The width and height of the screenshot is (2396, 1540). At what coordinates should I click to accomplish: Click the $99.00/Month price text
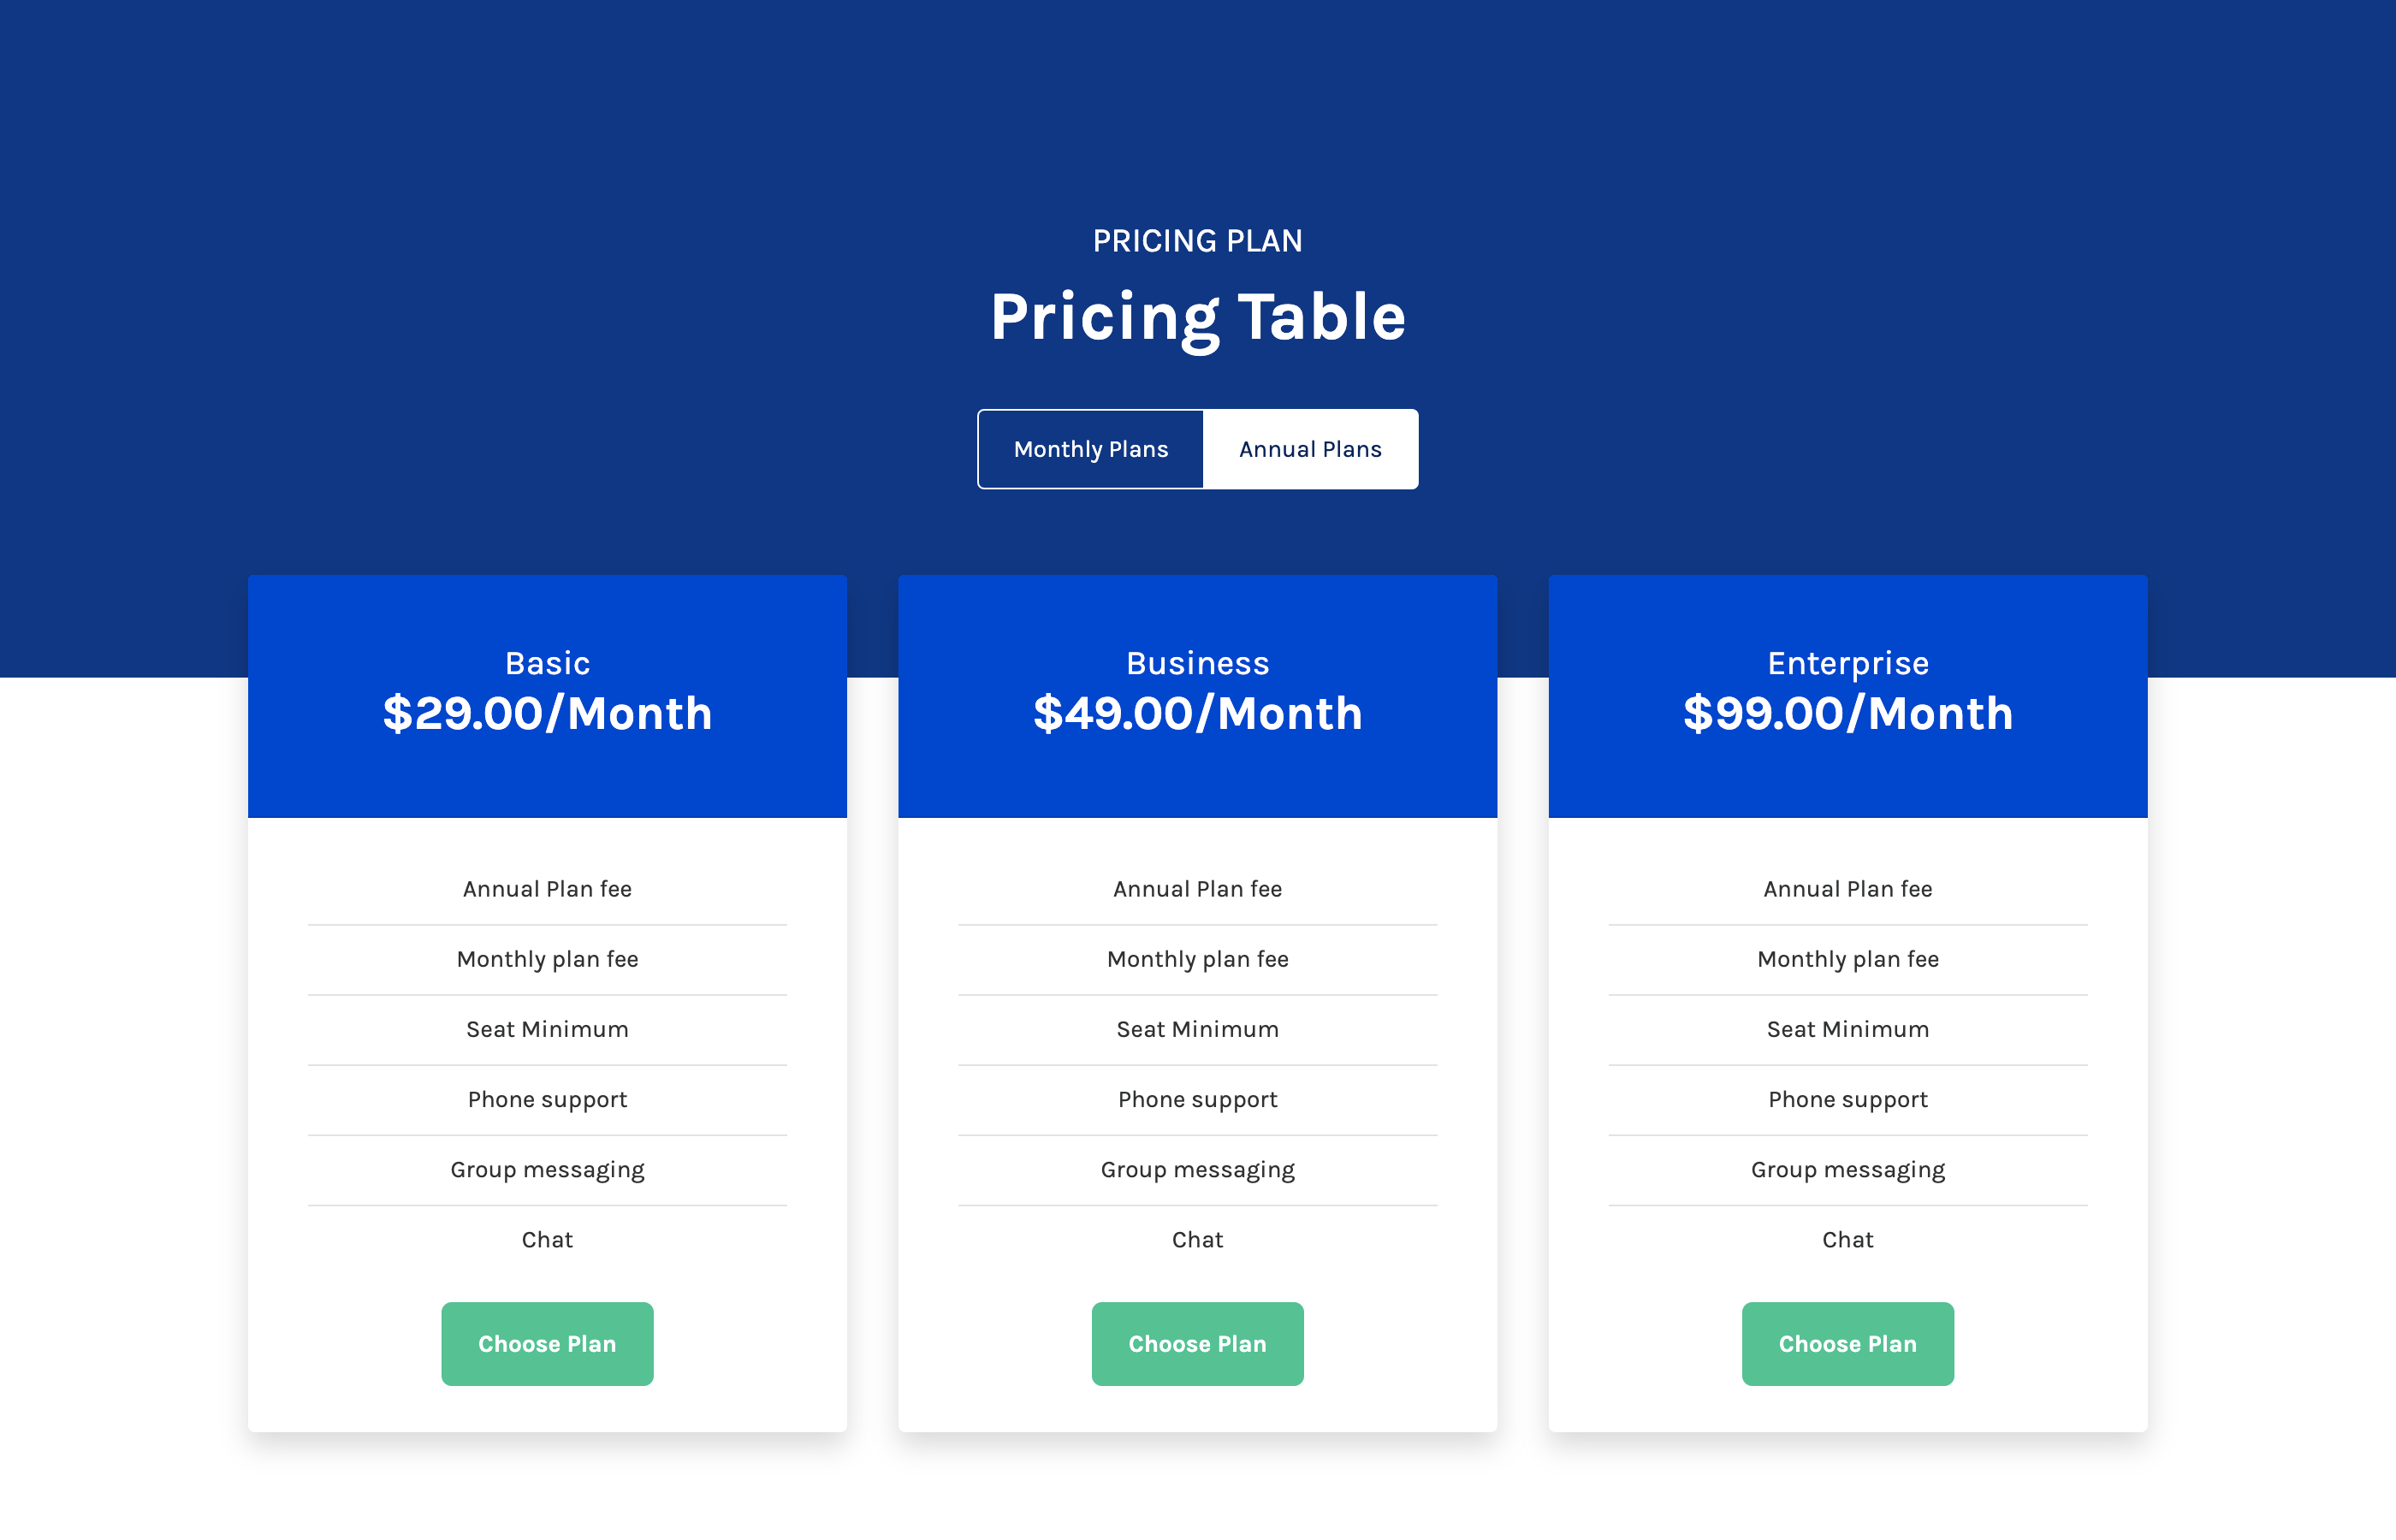click(1847, 713)
